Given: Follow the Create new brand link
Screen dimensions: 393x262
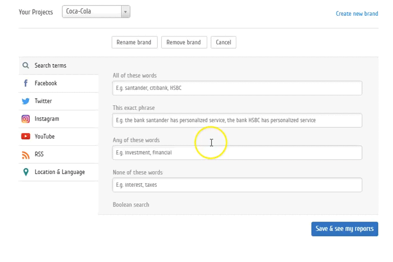Looking at the screenshot, I should 357,13.
